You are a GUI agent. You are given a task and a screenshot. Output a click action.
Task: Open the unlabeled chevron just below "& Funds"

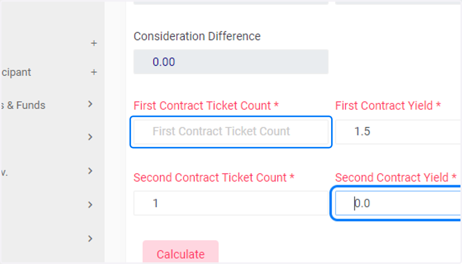coord(90,137)
